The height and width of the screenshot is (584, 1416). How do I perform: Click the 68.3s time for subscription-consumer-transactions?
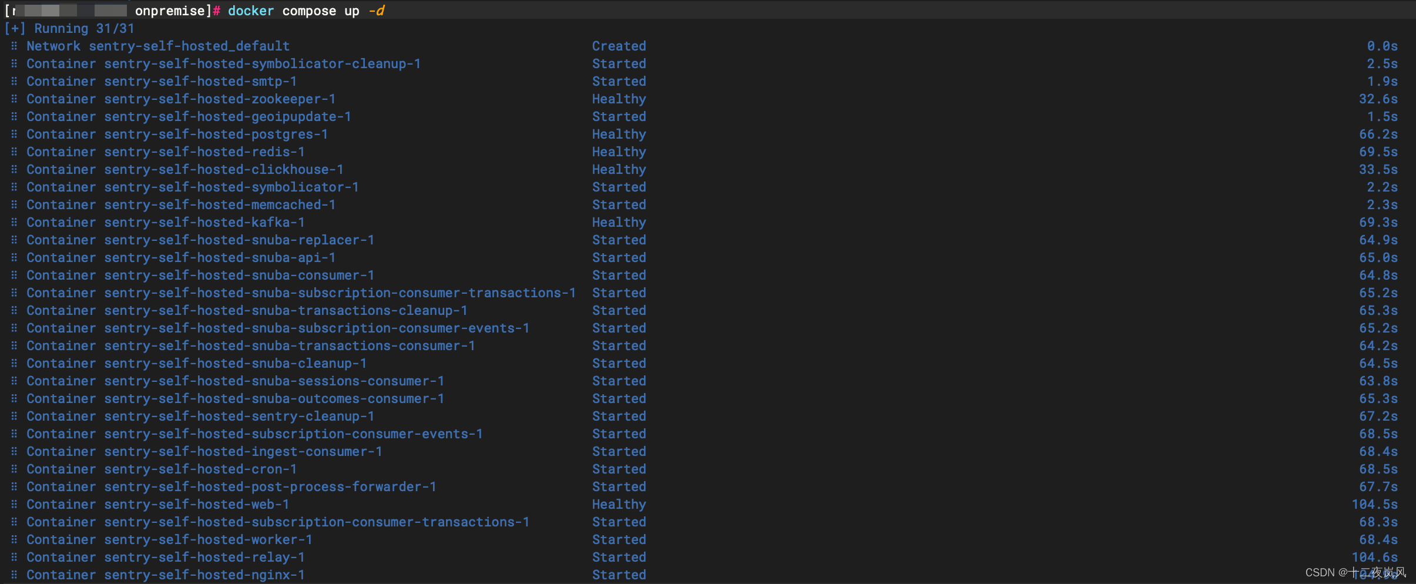[x=1378, y=522]
